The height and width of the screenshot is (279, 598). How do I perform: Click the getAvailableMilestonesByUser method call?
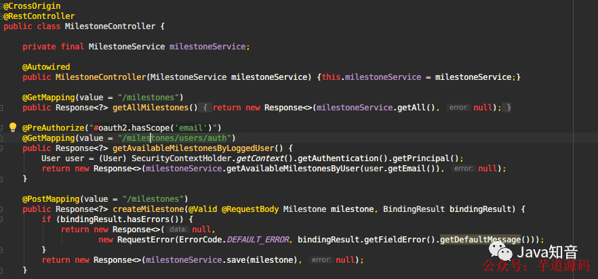tap(293, 169)
